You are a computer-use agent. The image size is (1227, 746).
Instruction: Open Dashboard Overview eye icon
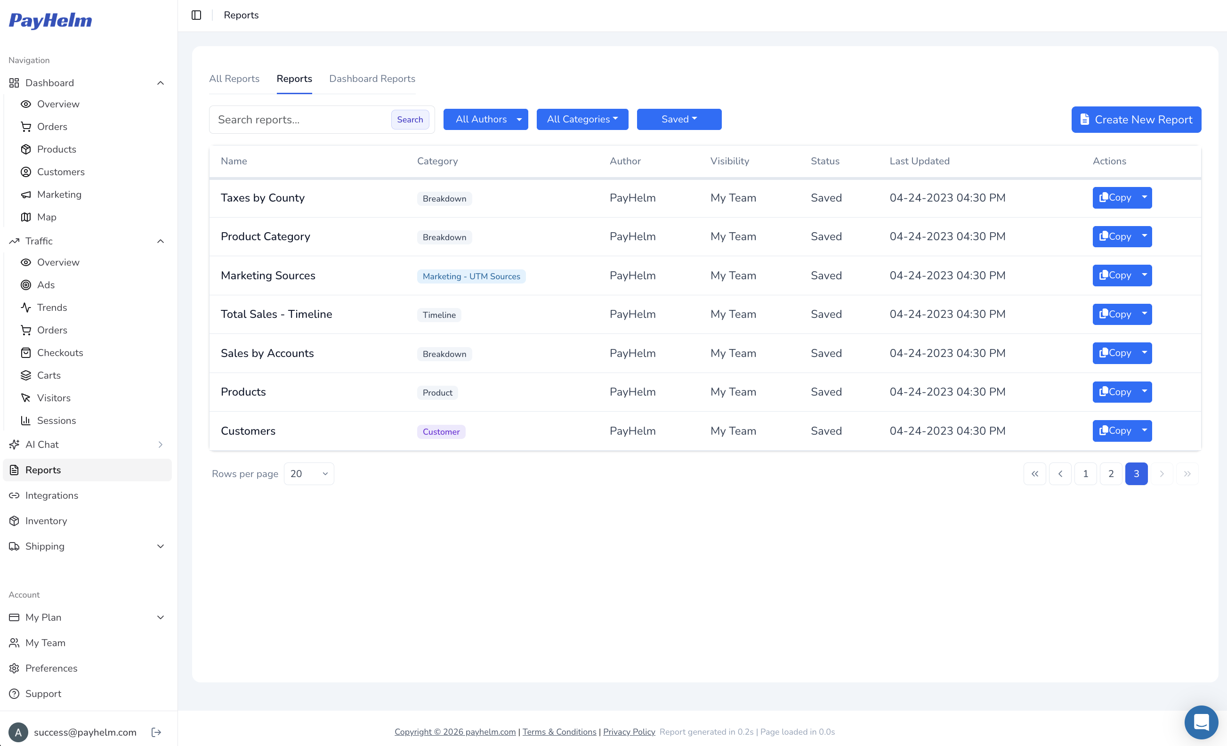(26, 104)
